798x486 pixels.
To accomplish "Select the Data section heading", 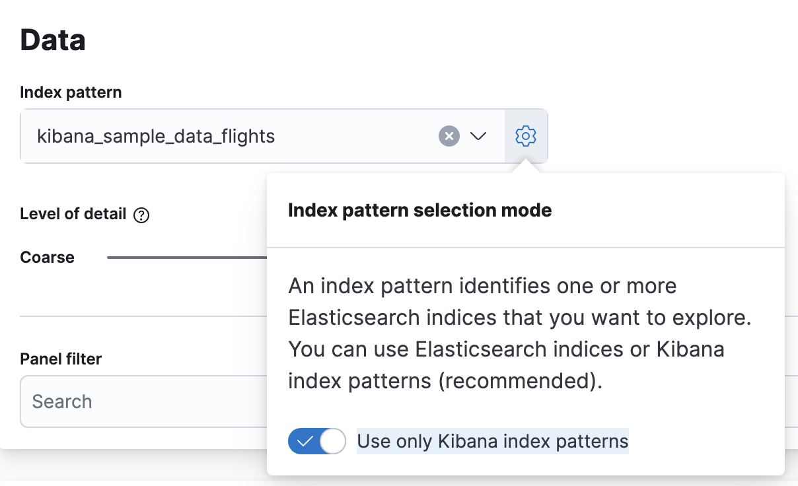I will tap(53, 40).
